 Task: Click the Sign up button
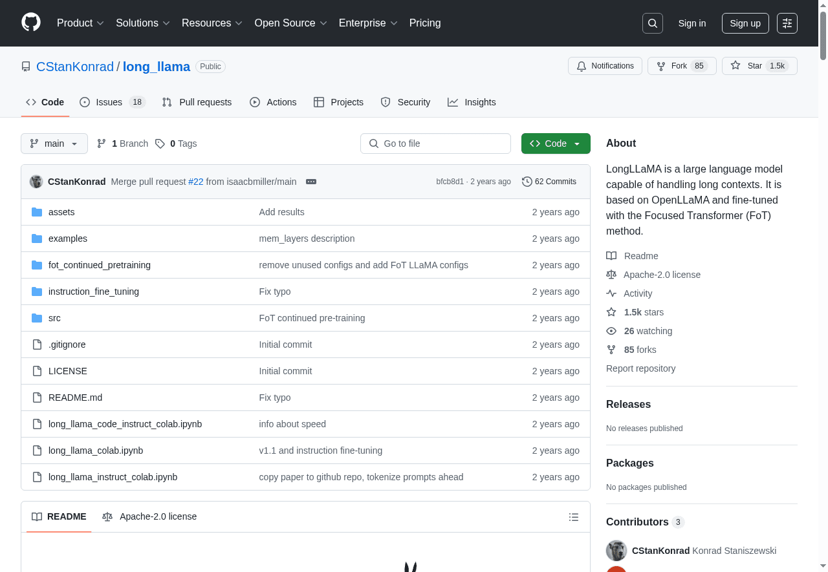click(x=745, y=23)
